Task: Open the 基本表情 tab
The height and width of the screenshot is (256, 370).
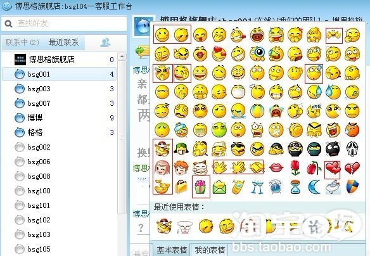Action: tap(172, 250)
